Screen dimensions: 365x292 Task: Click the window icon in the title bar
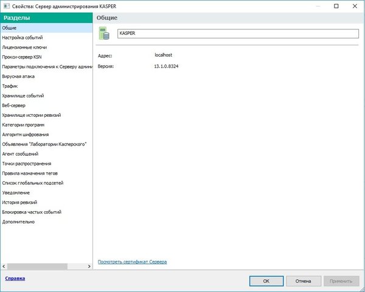tap(6, 5)
